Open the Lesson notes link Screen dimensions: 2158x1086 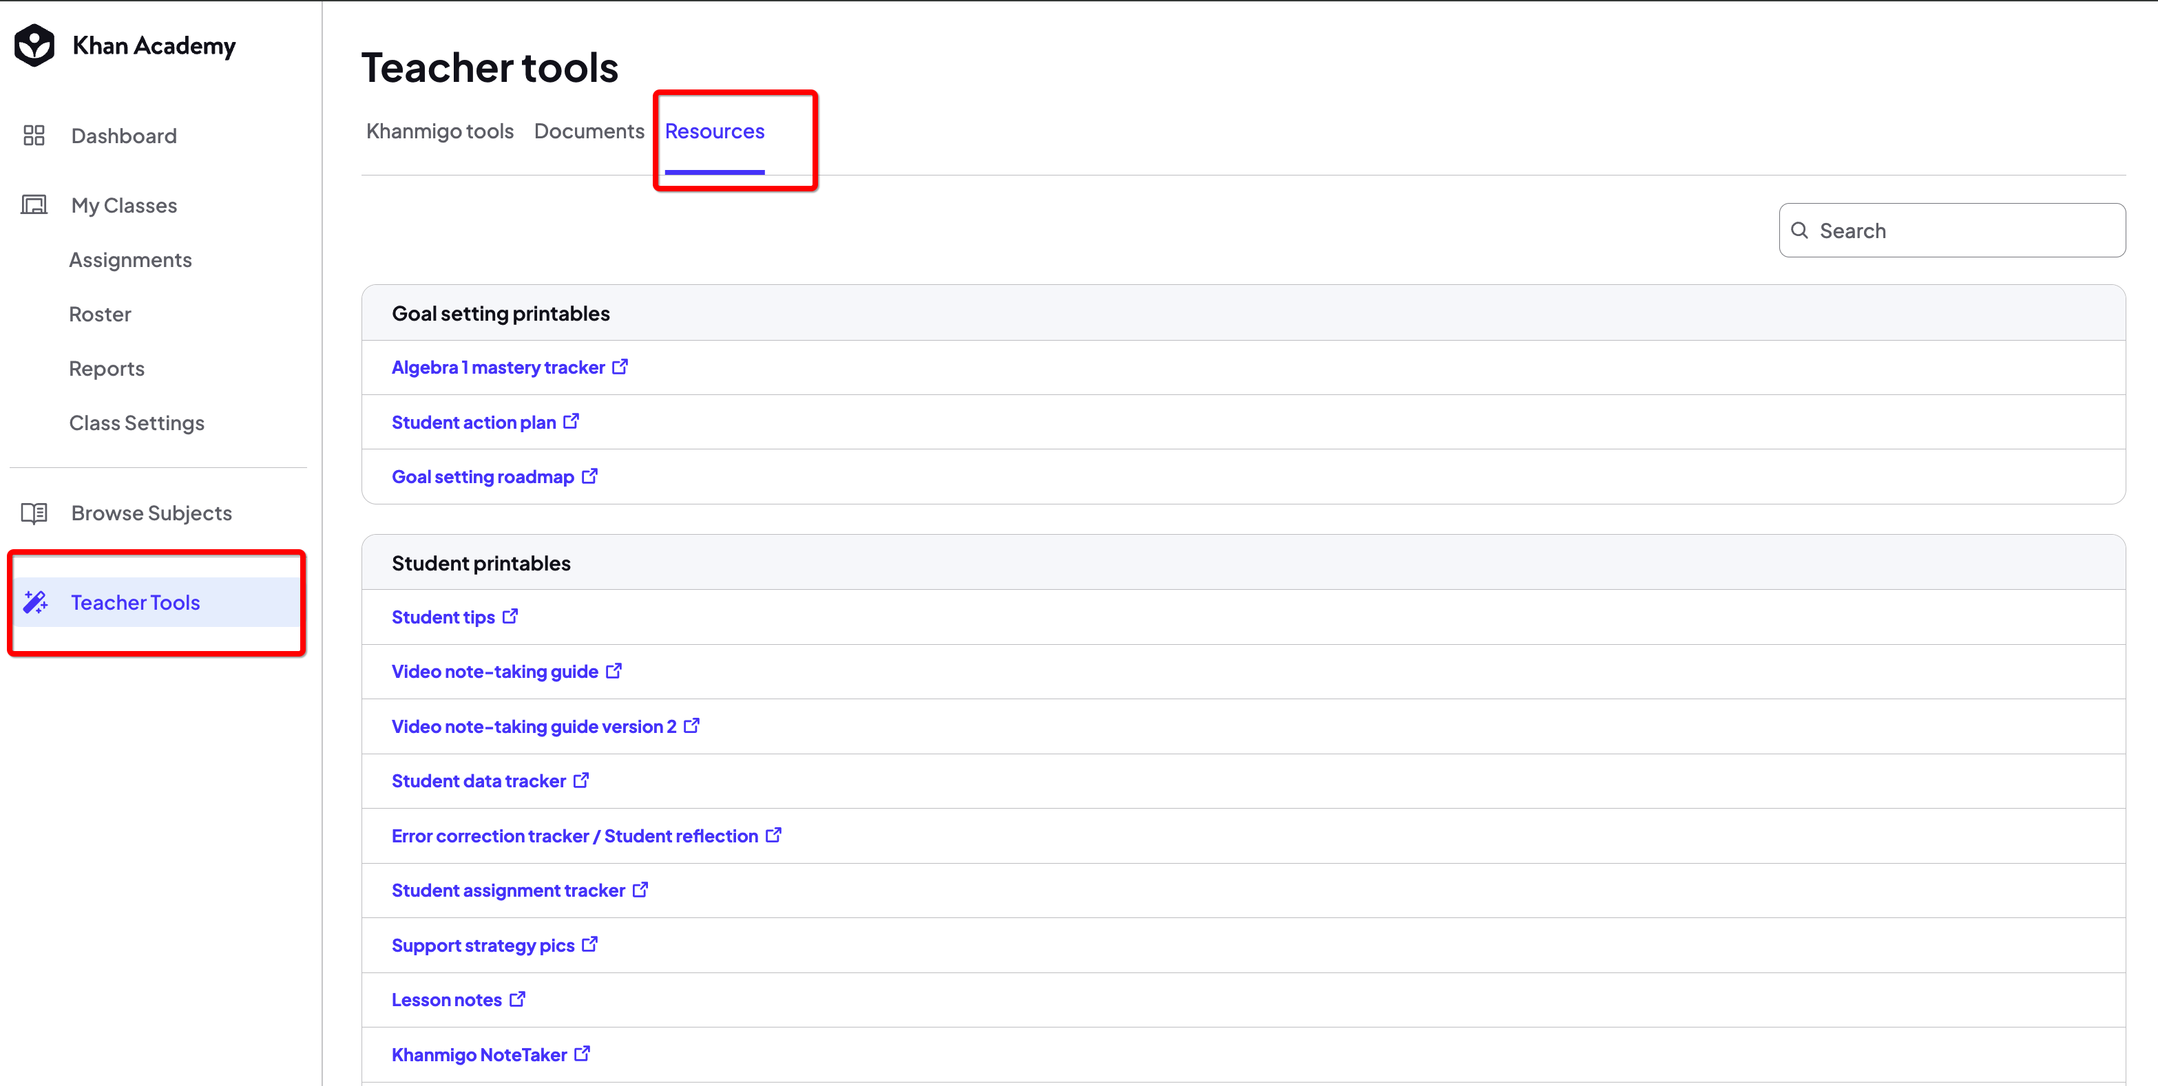pyautogui.click(x=448, y=1000)
